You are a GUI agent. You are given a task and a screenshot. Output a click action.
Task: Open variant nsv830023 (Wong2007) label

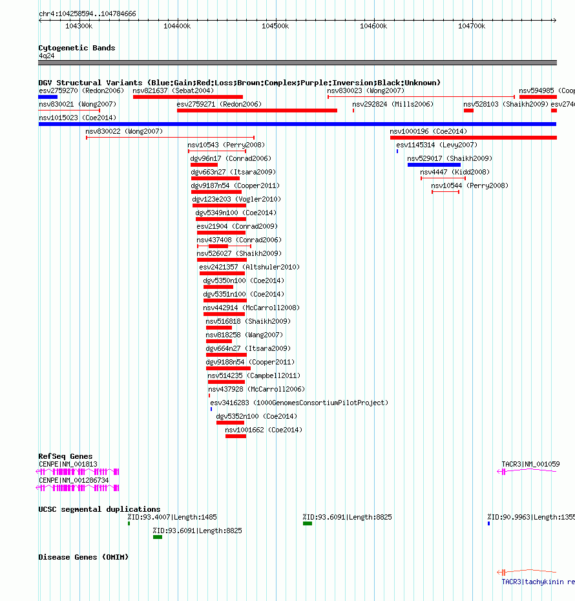366,91
